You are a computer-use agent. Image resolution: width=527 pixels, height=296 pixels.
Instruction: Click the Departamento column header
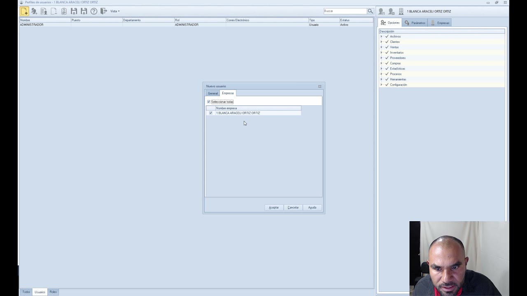point(148,20)
